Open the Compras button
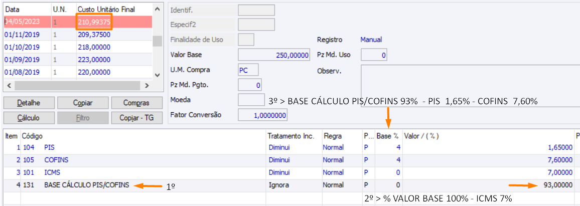This screenshot has width=580, height=206. coord(137,103)
